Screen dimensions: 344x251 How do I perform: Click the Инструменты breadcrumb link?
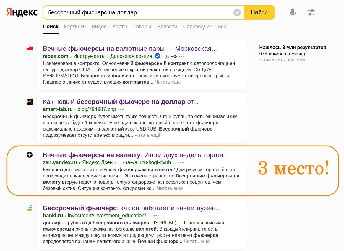point(89,56)
